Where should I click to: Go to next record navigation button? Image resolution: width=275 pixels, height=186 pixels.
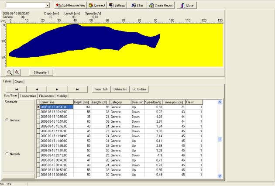click(x=57, y=90)
